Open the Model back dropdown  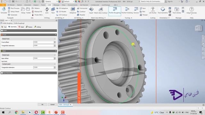(x=29, y=55)
